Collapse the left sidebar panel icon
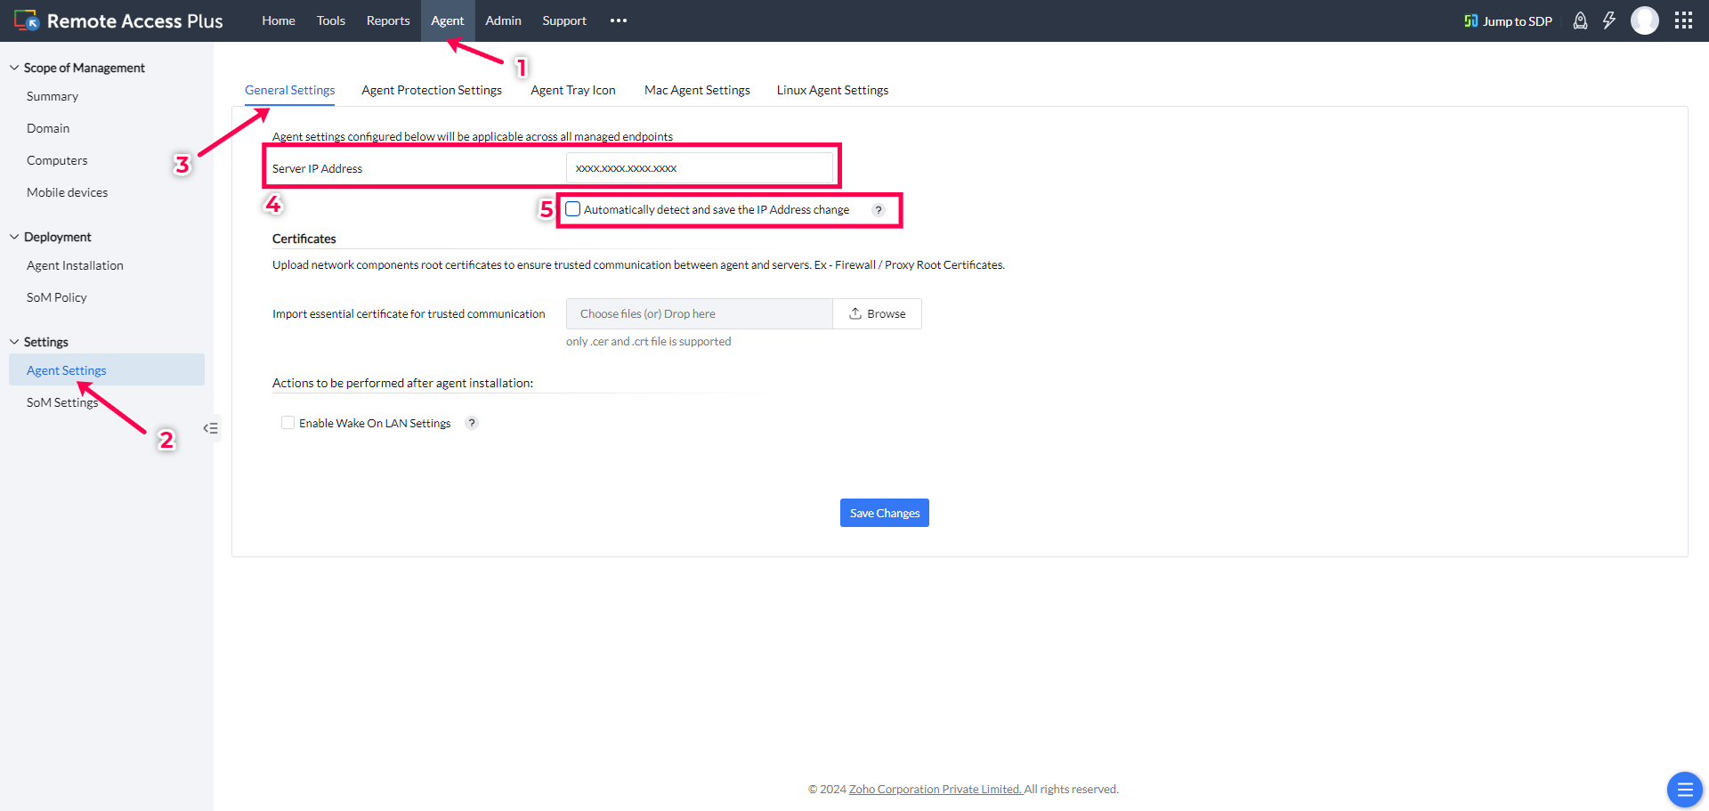The width and height of the screenshot is (1709, 811). pos(210,428)
